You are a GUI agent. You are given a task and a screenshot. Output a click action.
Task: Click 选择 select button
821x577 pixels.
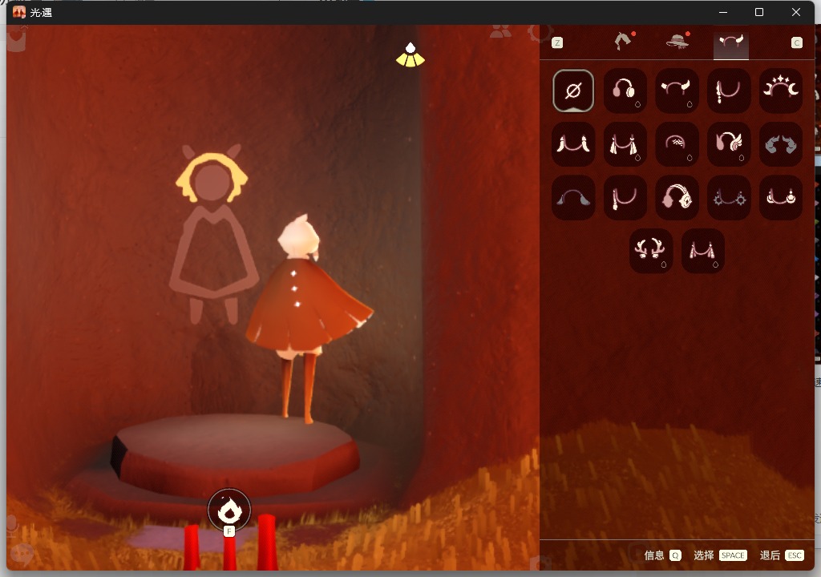coord(704,555)
